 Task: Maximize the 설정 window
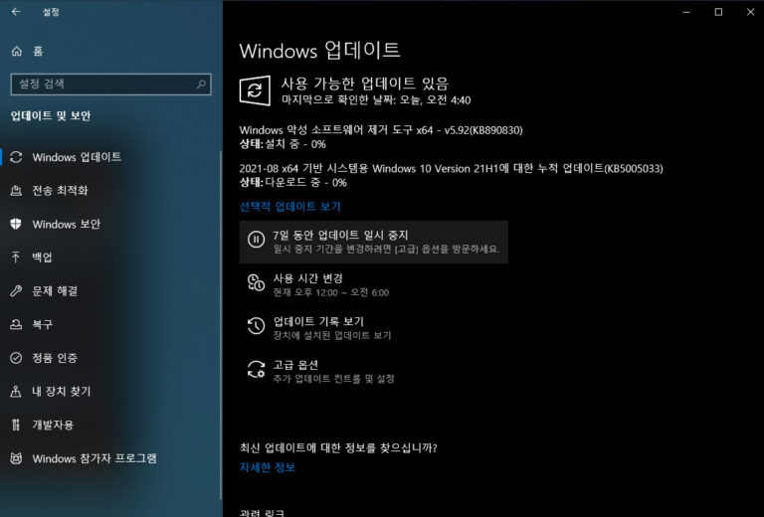(x=718, y=12)
